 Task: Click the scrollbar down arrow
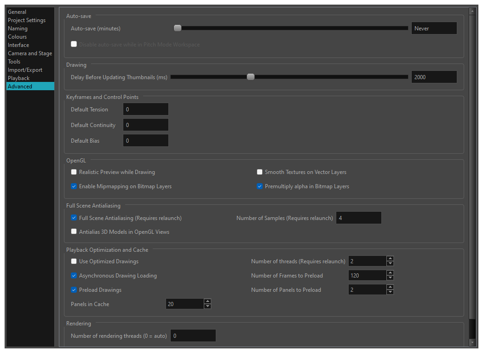pyautogui.click(x=472, y=342)
